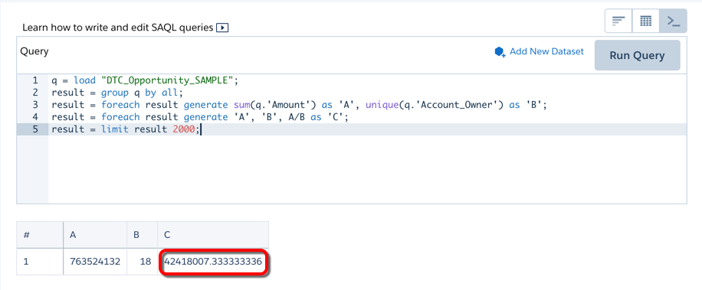Select the SAQL query mode icon

pos(673,21)
